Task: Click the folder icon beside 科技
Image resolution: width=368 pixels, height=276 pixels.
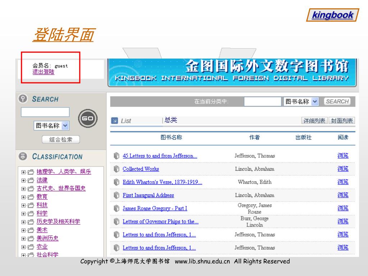Action: (x=31, y=205)
